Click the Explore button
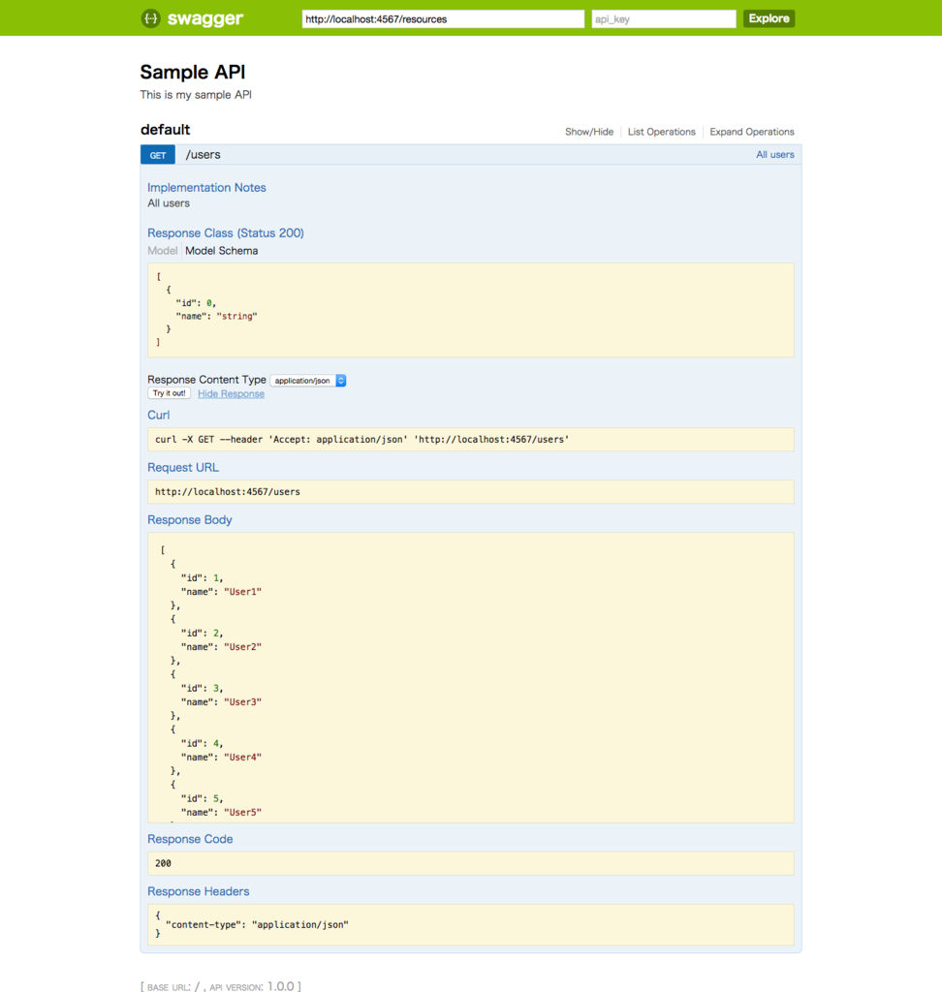Image resolution: width=942 pixels, height=992 pixels. (769, 18)
